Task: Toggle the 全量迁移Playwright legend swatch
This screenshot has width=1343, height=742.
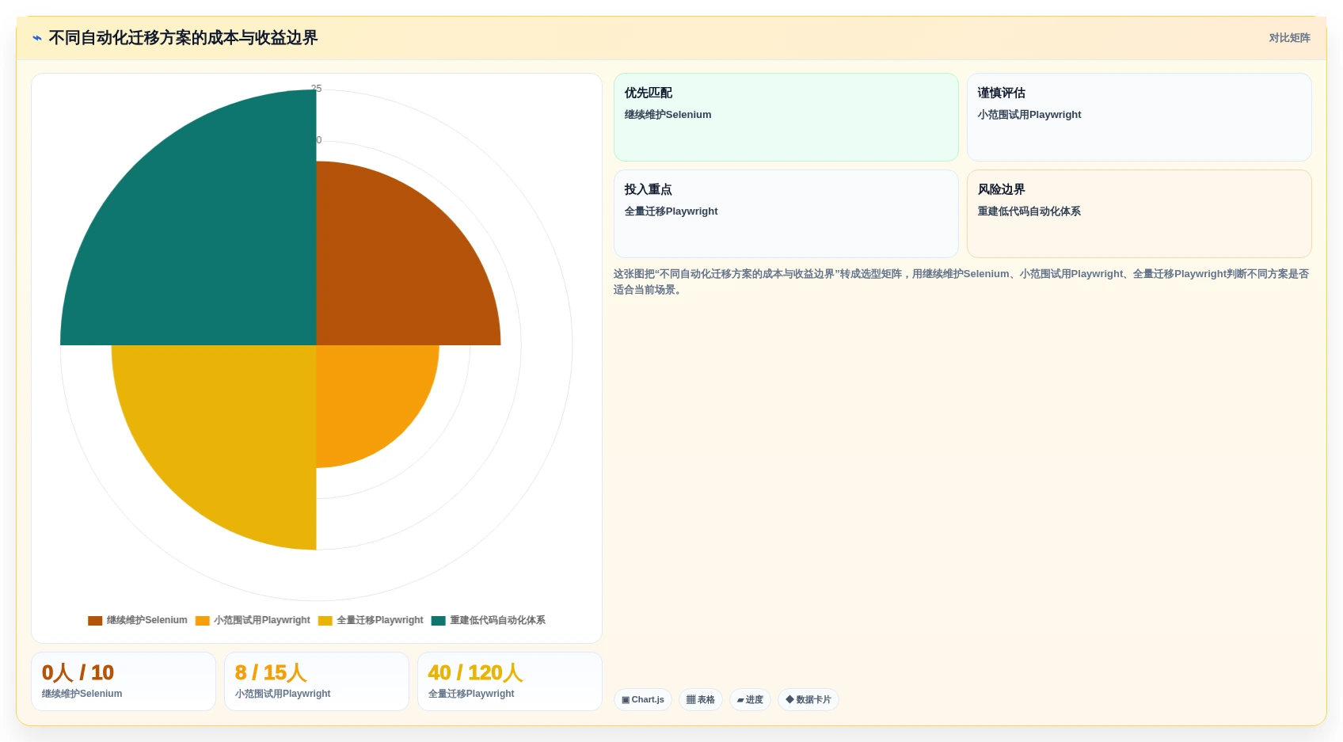Action: [325, 621]
